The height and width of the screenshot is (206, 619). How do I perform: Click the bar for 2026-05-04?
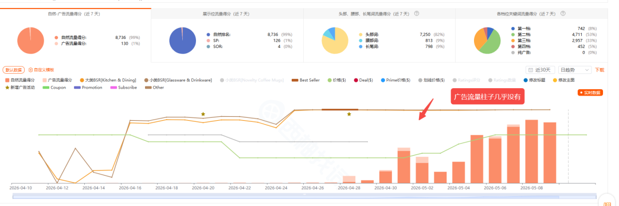[459, 172]
